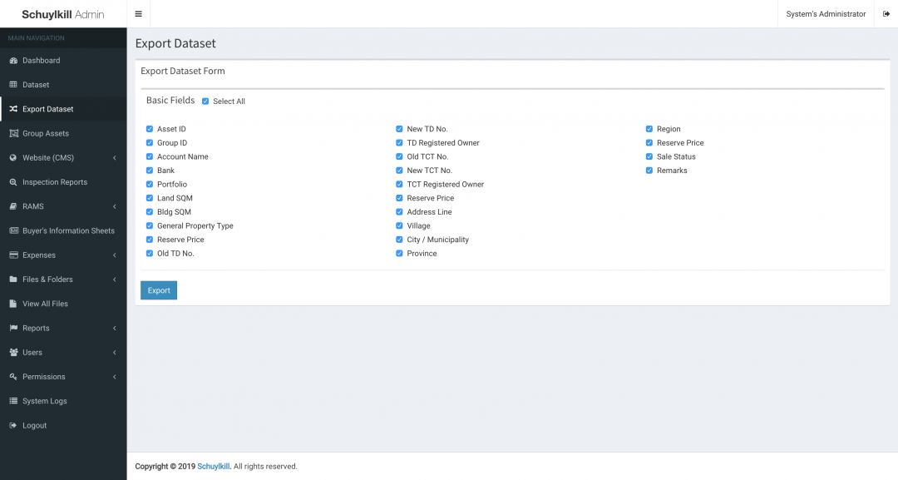Toggle the hamburger sidebar menu icon
Image resolution: width=898 pixels, height=480 pixels.
[138, 14]
